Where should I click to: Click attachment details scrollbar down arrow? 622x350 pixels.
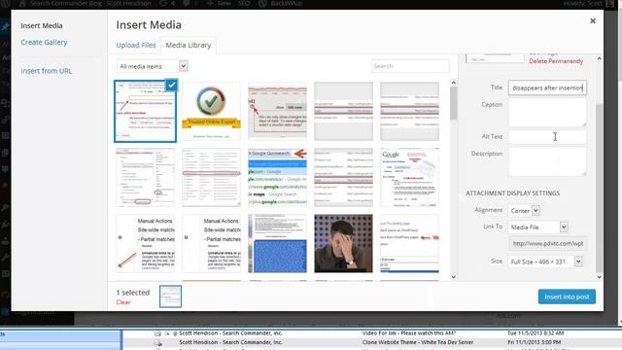pyautogui.click(x=599, y=277)
